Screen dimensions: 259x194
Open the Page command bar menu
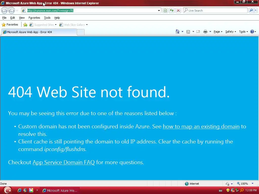point(218,32)
